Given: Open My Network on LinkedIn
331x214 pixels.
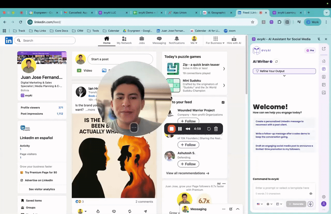Looking at the screenshot, I should (124, 40).
